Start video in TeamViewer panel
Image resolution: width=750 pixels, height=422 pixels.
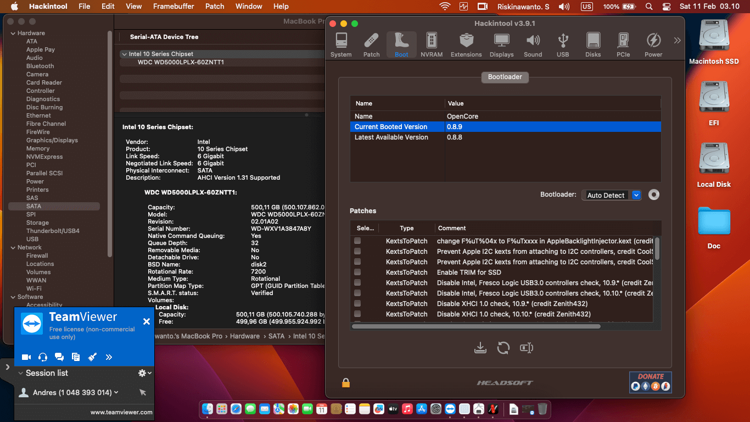pos(26,357)
